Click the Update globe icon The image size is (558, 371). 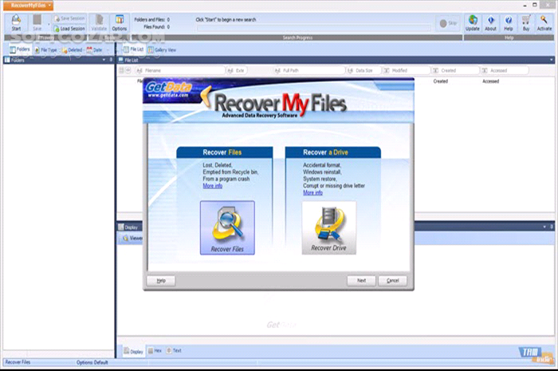point(473,23)
